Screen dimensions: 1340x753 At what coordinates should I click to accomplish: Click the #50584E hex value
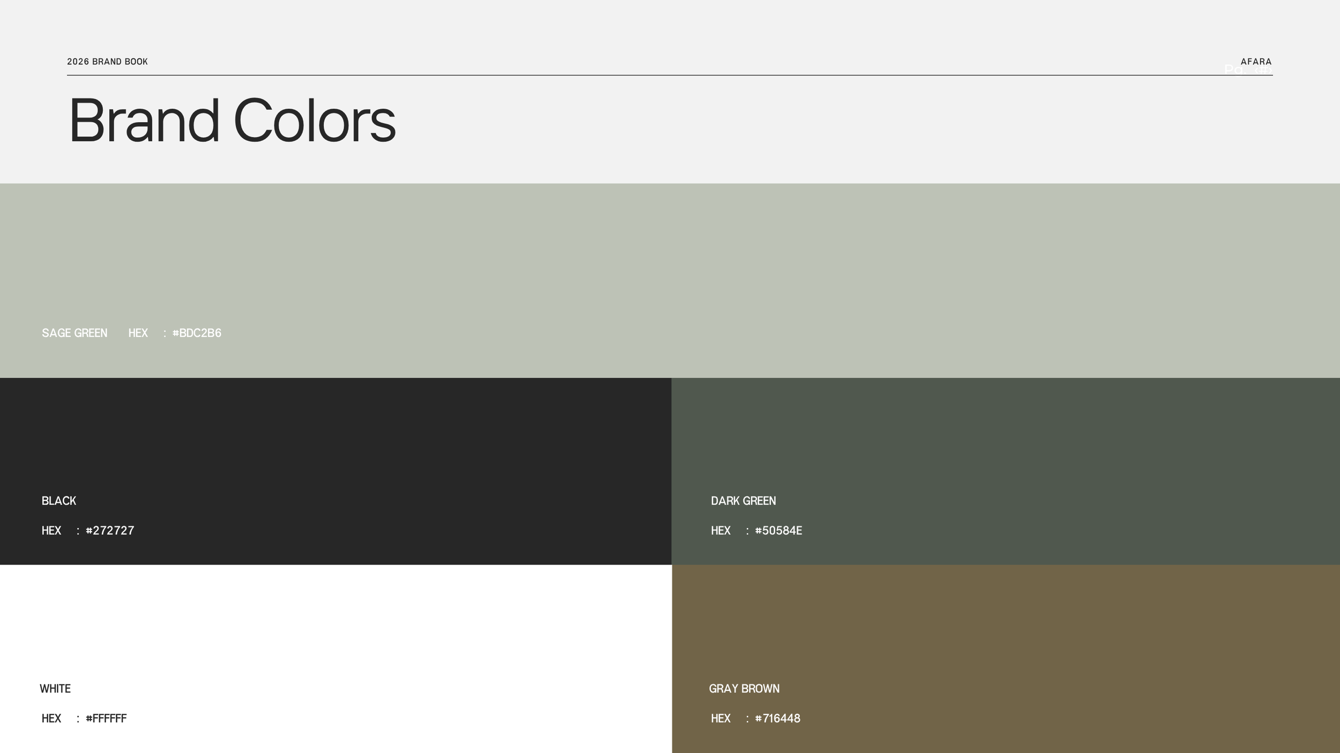pos(778,530)
